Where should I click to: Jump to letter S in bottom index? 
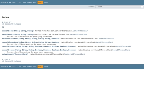coord(9,59)
